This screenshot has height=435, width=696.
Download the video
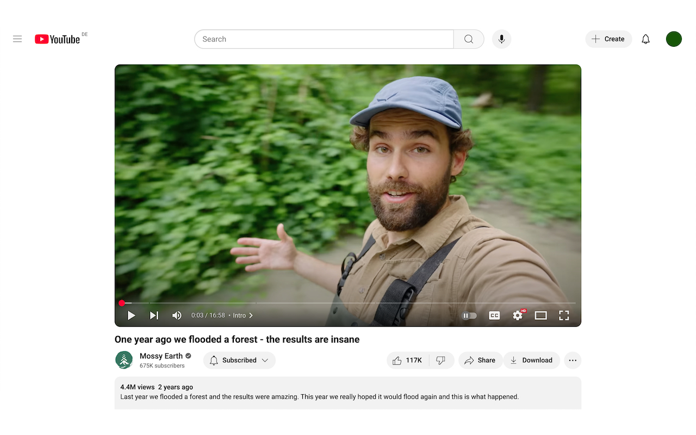(x=531, y=360)
